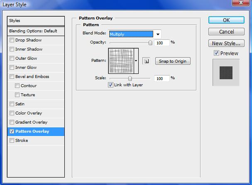This screenshot has height=185, width=252.
Task: Enable the Gradient Overlay checkbox
Action: click(x=12, y=122)
